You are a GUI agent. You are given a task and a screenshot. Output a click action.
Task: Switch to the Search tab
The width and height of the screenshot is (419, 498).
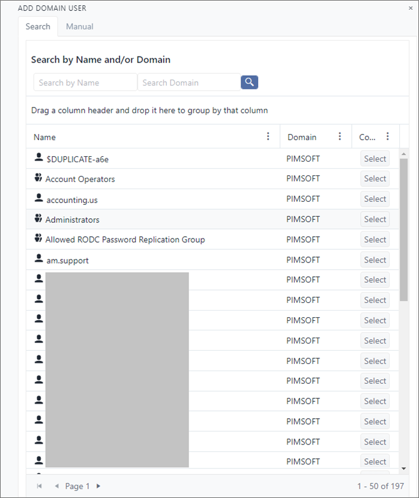click(x=38, y=26)
